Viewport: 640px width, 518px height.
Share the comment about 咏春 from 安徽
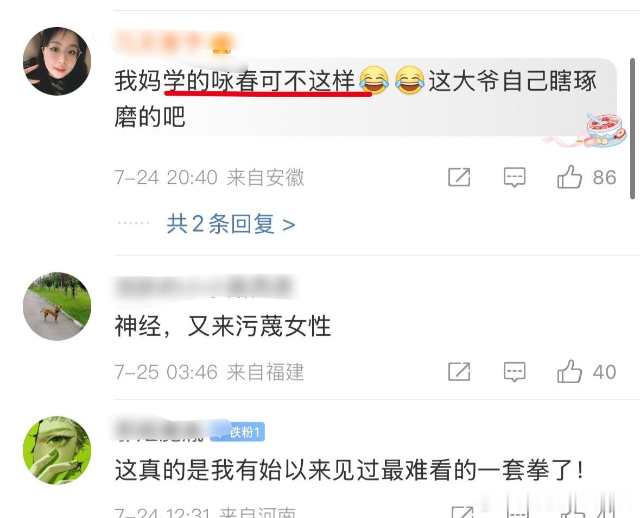click(459, 177)
